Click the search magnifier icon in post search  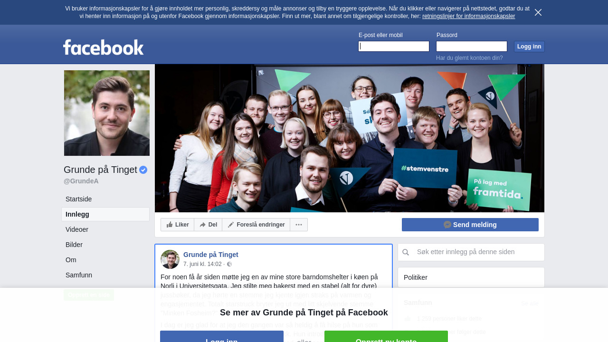(406, 252)
